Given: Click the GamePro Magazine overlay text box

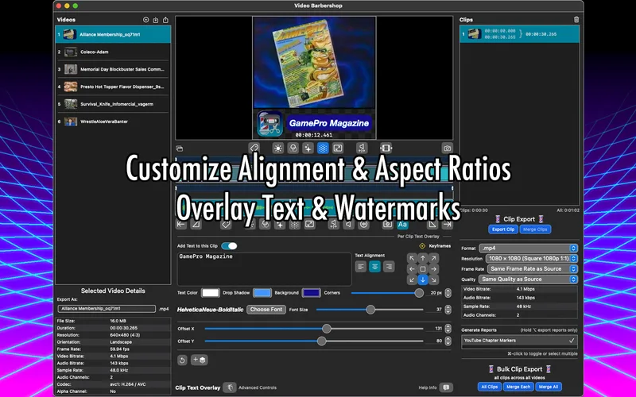Looking at the screenshot, I should coord(265,269).
